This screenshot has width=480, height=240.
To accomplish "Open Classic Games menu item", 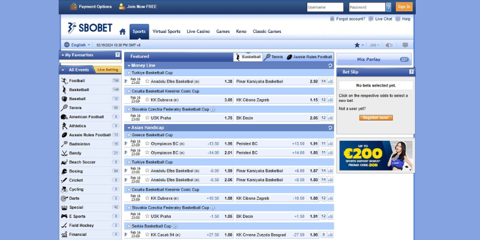I will click(267, 32).
